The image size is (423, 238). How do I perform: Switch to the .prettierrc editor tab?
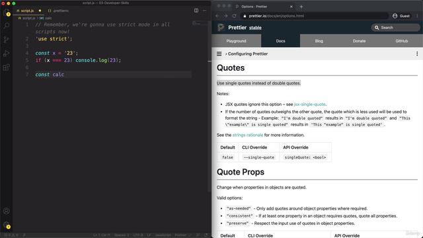tap(59, 11)
